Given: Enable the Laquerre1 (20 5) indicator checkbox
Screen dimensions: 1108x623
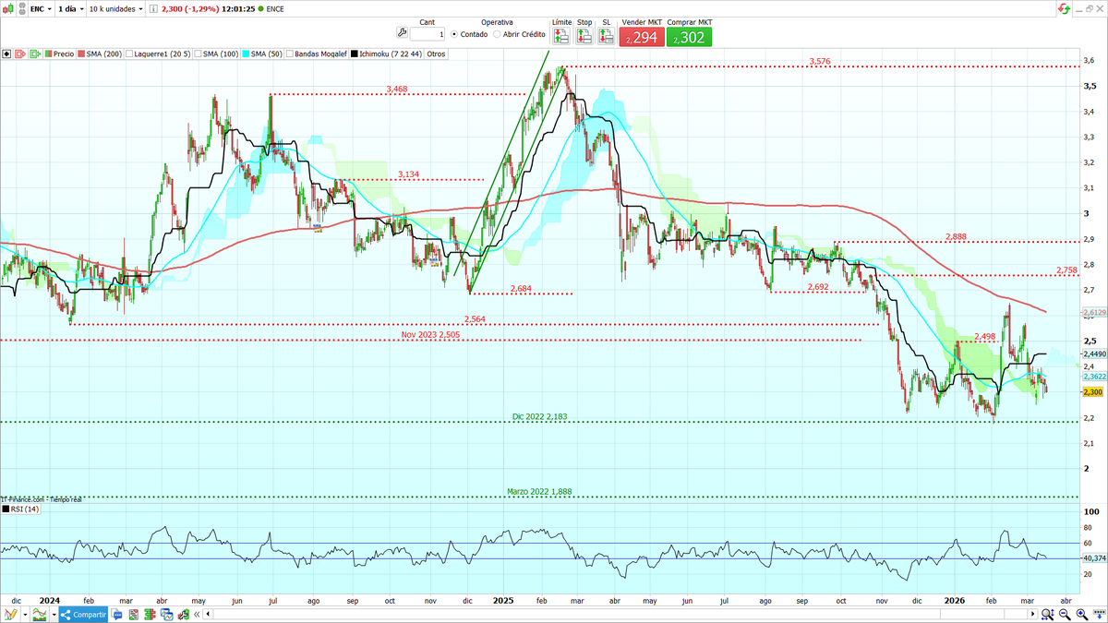Looking at the screenshot, I should point(129,54).
